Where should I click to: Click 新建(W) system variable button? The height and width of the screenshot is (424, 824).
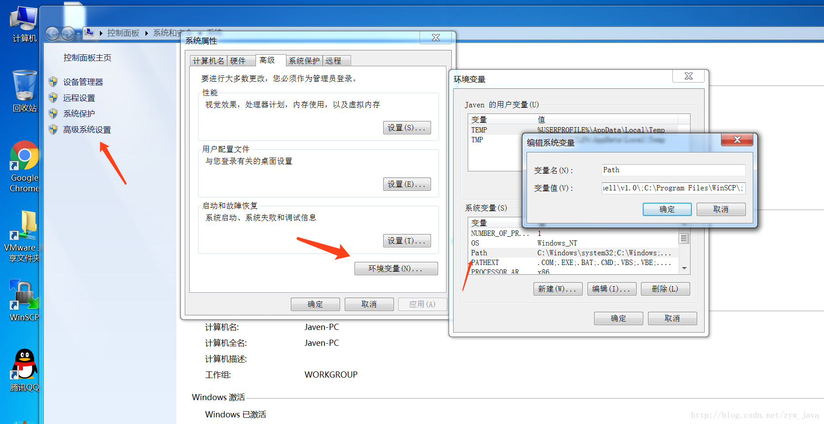tap(558, 289)
